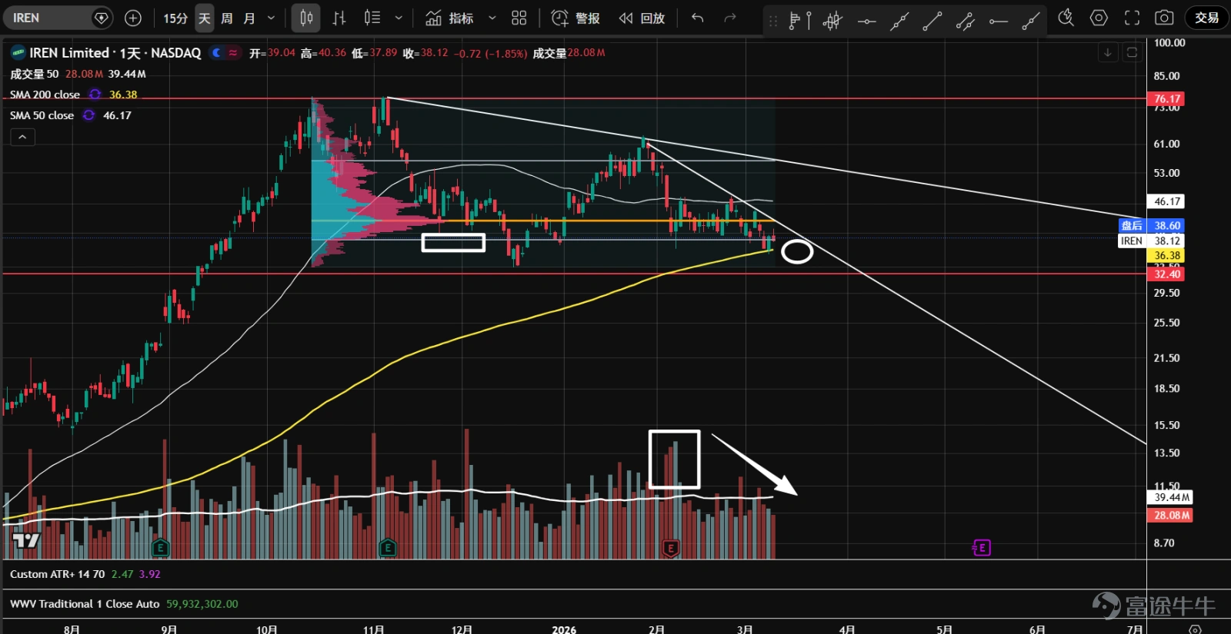Click the diamond icon inside symbol search
This screenshot has height=634, width=1231.
click(101, 18)
